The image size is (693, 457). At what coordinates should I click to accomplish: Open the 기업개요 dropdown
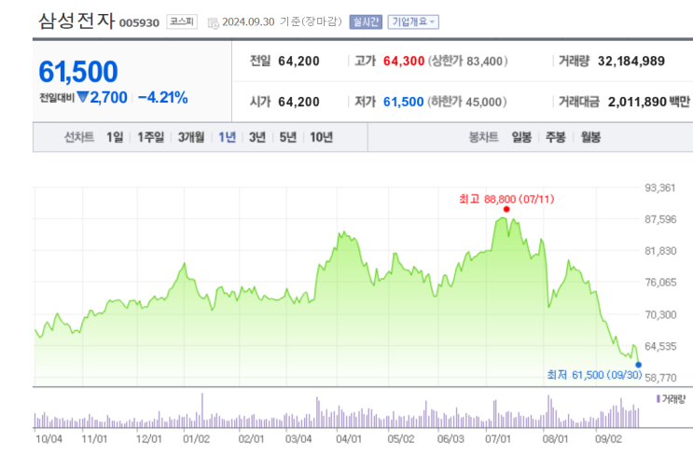[413, 21]
